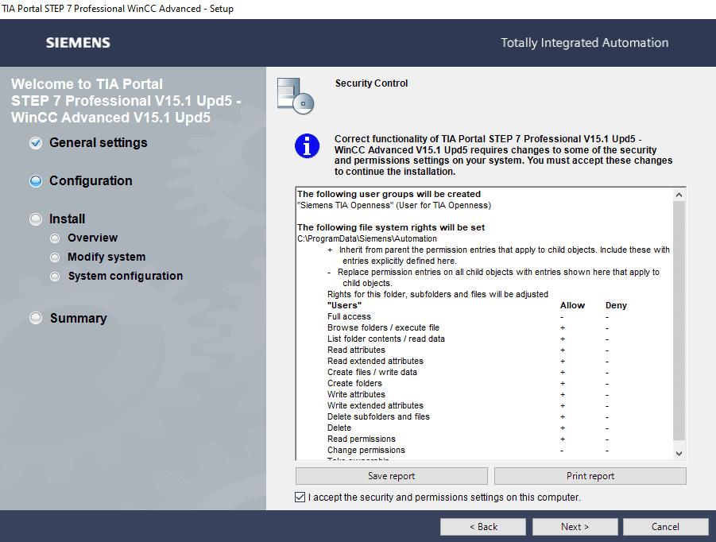
Task: Click the setup window title bar text
Action: tap(118, 9)
